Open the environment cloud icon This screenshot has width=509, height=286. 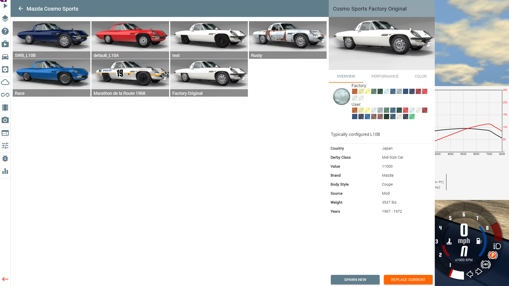(x=5, y=82)
